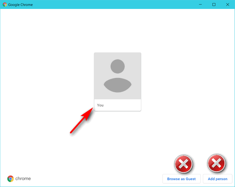Open the Browse as Guest button

(181, 179)
